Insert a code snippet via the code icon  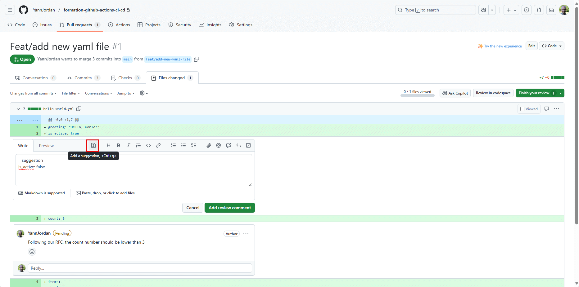click(x=148, y=145)
